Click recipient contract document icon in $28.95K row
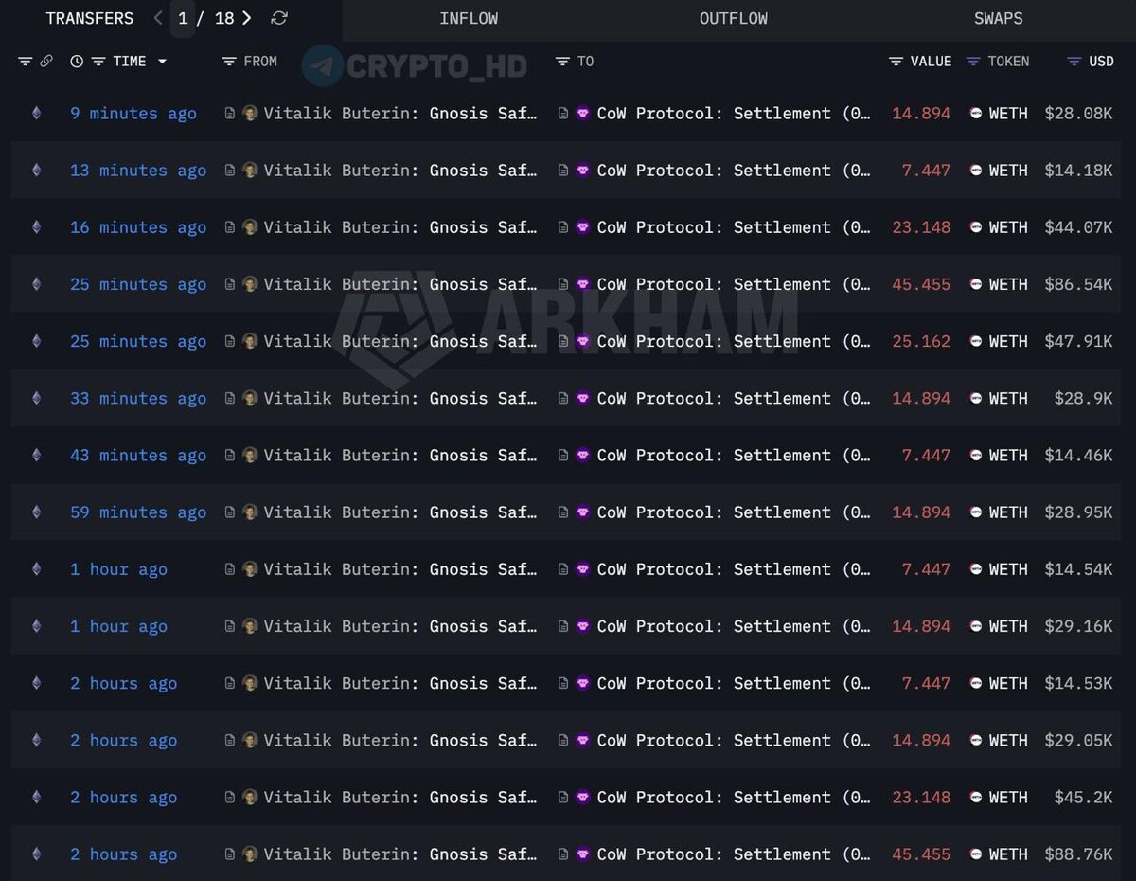1136x881 pixels. tap(563, 512)
